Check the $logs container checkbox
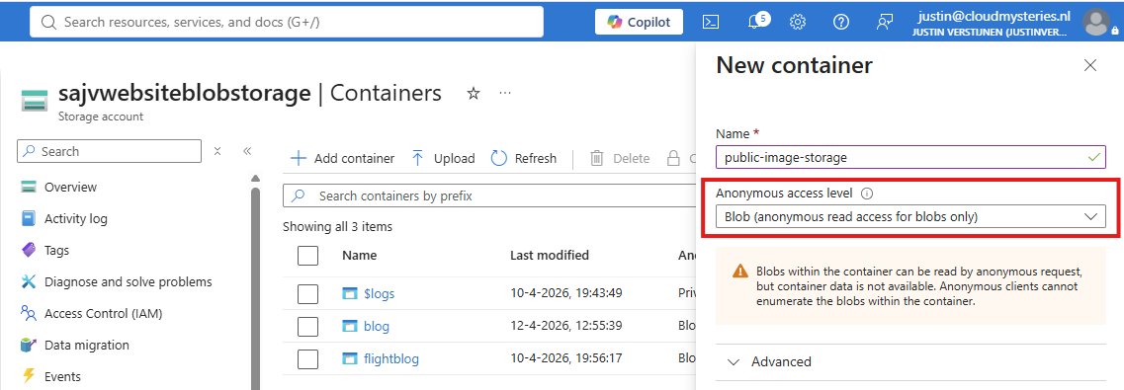The height and width of the screenshot is (390, 1124). (307, 293)
